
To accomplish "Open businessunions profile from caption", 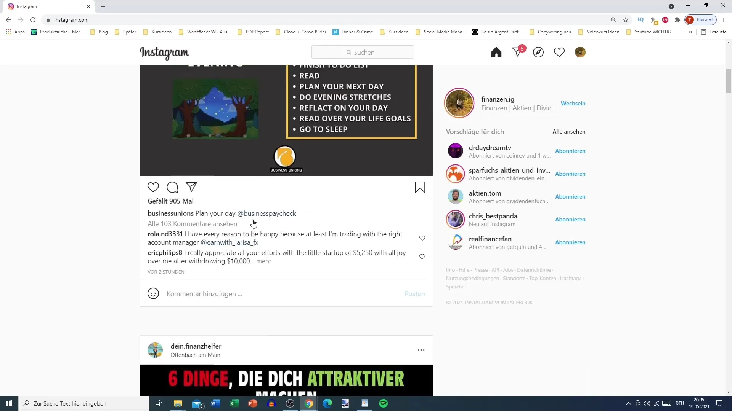I will point(170,213).
